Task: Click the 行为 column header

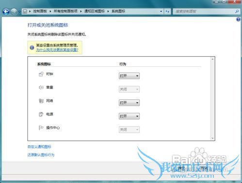Action: (x=123, y=64)
